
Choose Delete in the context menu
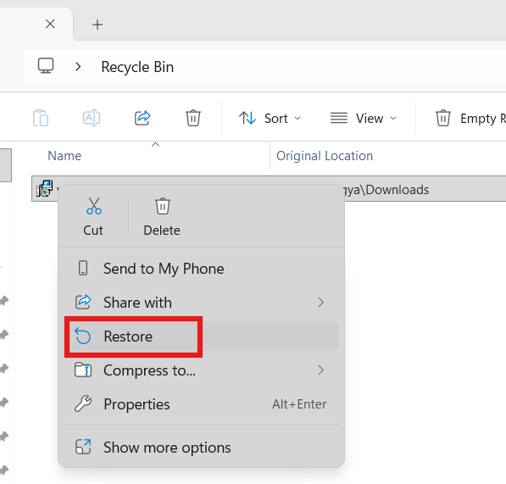tap(162, 216)
